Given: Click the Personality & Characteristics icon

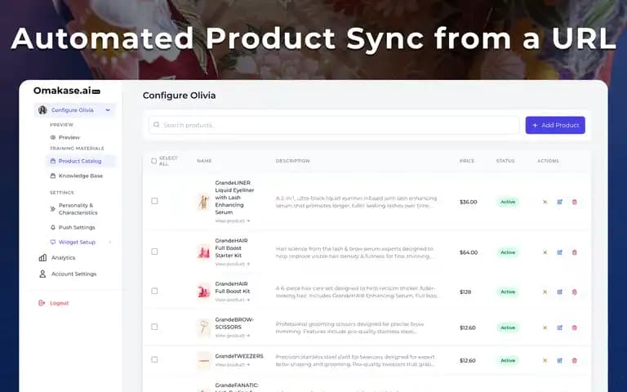Looking at the screenshot, I should tap(53, 209).
